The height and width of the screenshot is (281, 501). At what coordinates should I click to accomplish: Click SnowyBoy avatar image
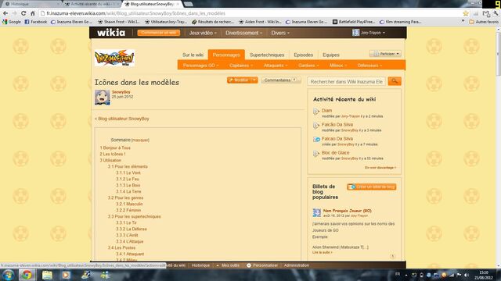[103, 97]
